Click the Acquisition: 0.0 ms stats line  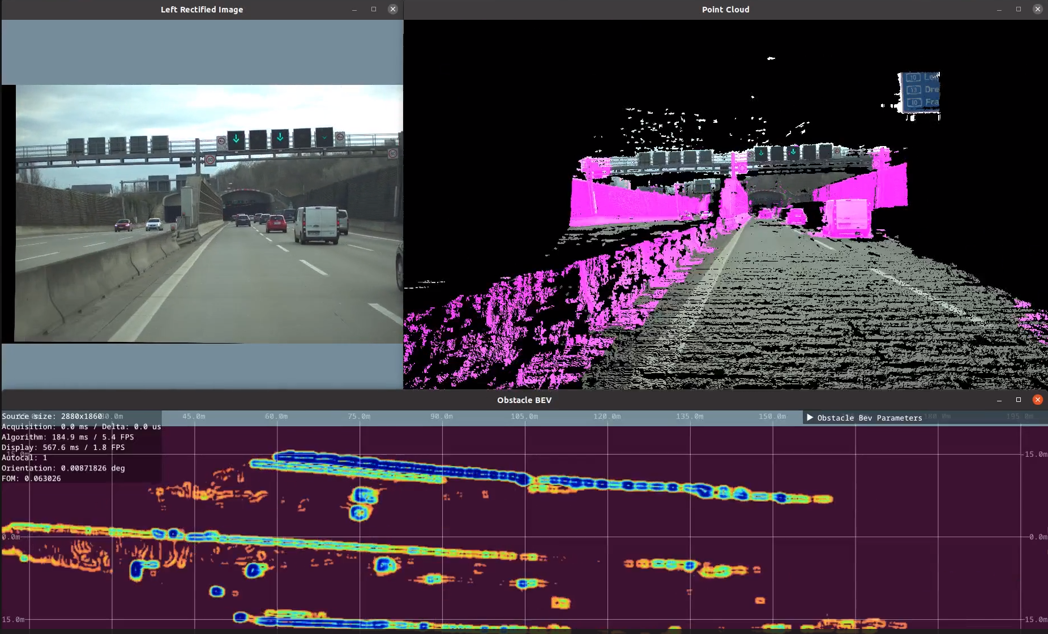81,427
